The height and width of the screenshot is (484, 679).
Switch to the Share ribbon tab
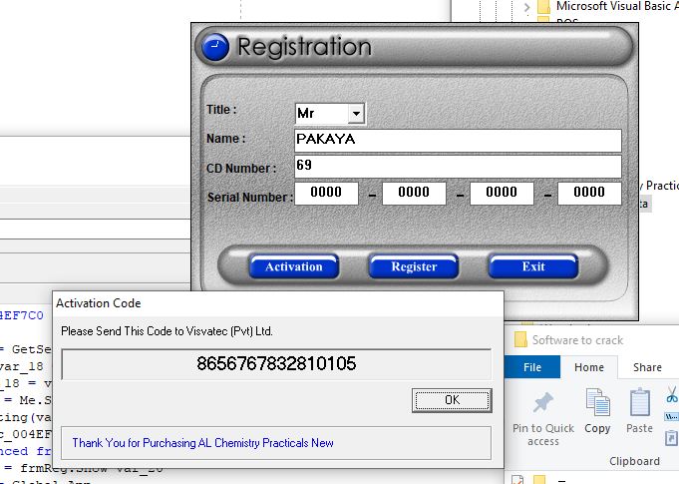point(647,367)
